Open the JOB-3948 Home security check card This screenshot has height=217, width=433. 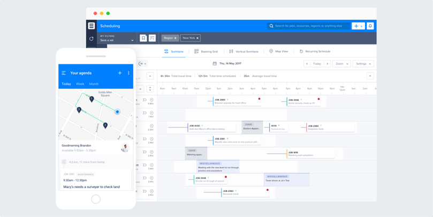click(x=303, y=101)
